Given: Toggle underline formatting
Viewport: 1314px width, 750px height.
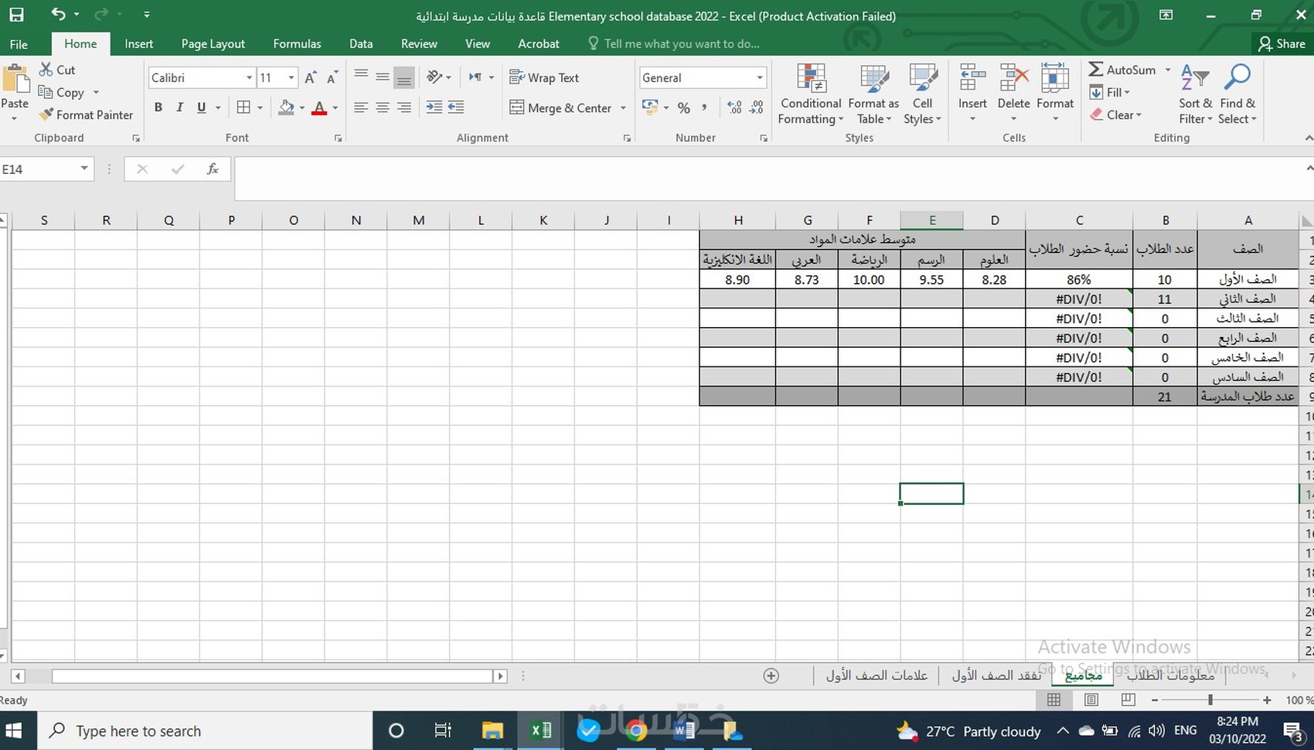Looking at the screenshot, I should pyautogui.click(x=201, y=107).
